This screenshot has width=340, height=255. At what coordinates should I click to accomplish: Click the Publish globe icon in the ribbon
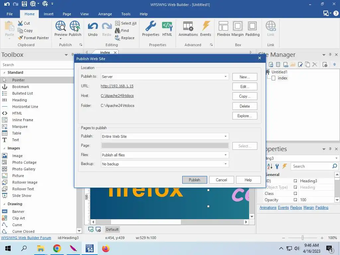click(x=75, y=26)
